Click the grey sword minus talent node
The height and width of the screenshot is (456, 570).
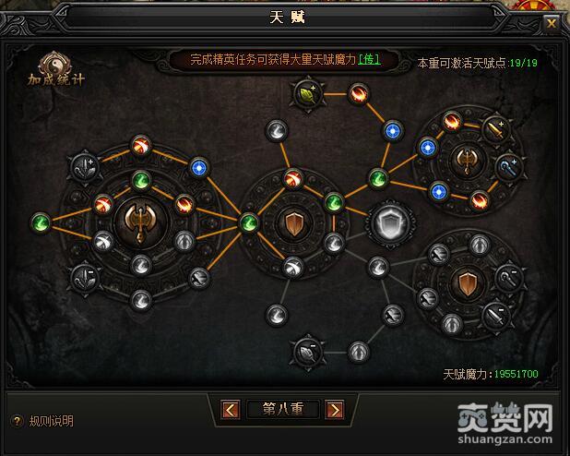click(x=496, y=317)
